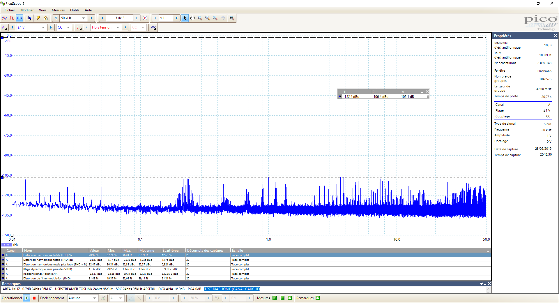The image size is (559, 303).
Task: Increase channel A range ±1 V
Action: point(51,27)
